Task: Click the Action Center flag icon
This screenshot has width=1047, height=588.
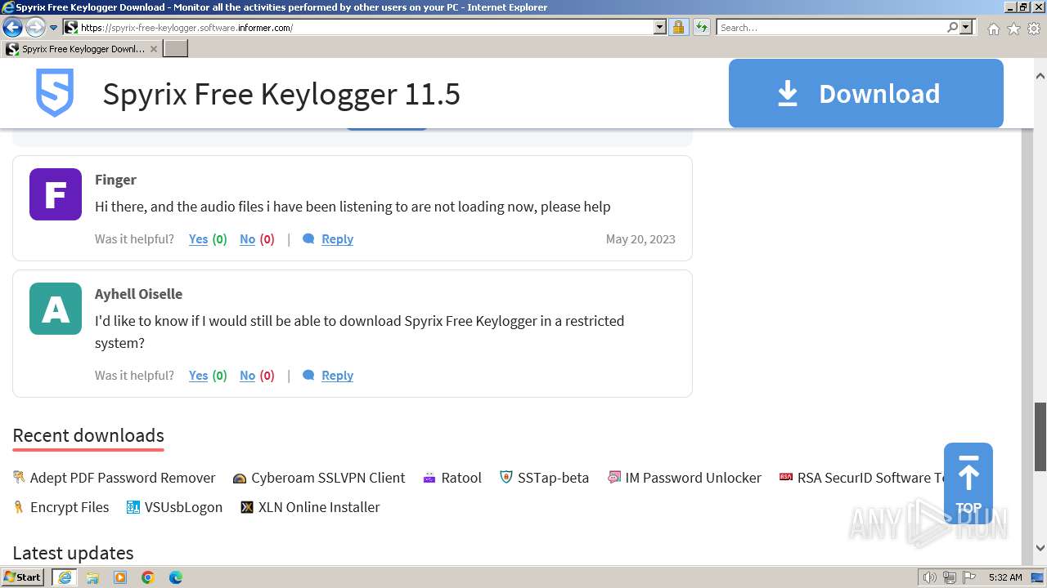Action: click(968, 577)
